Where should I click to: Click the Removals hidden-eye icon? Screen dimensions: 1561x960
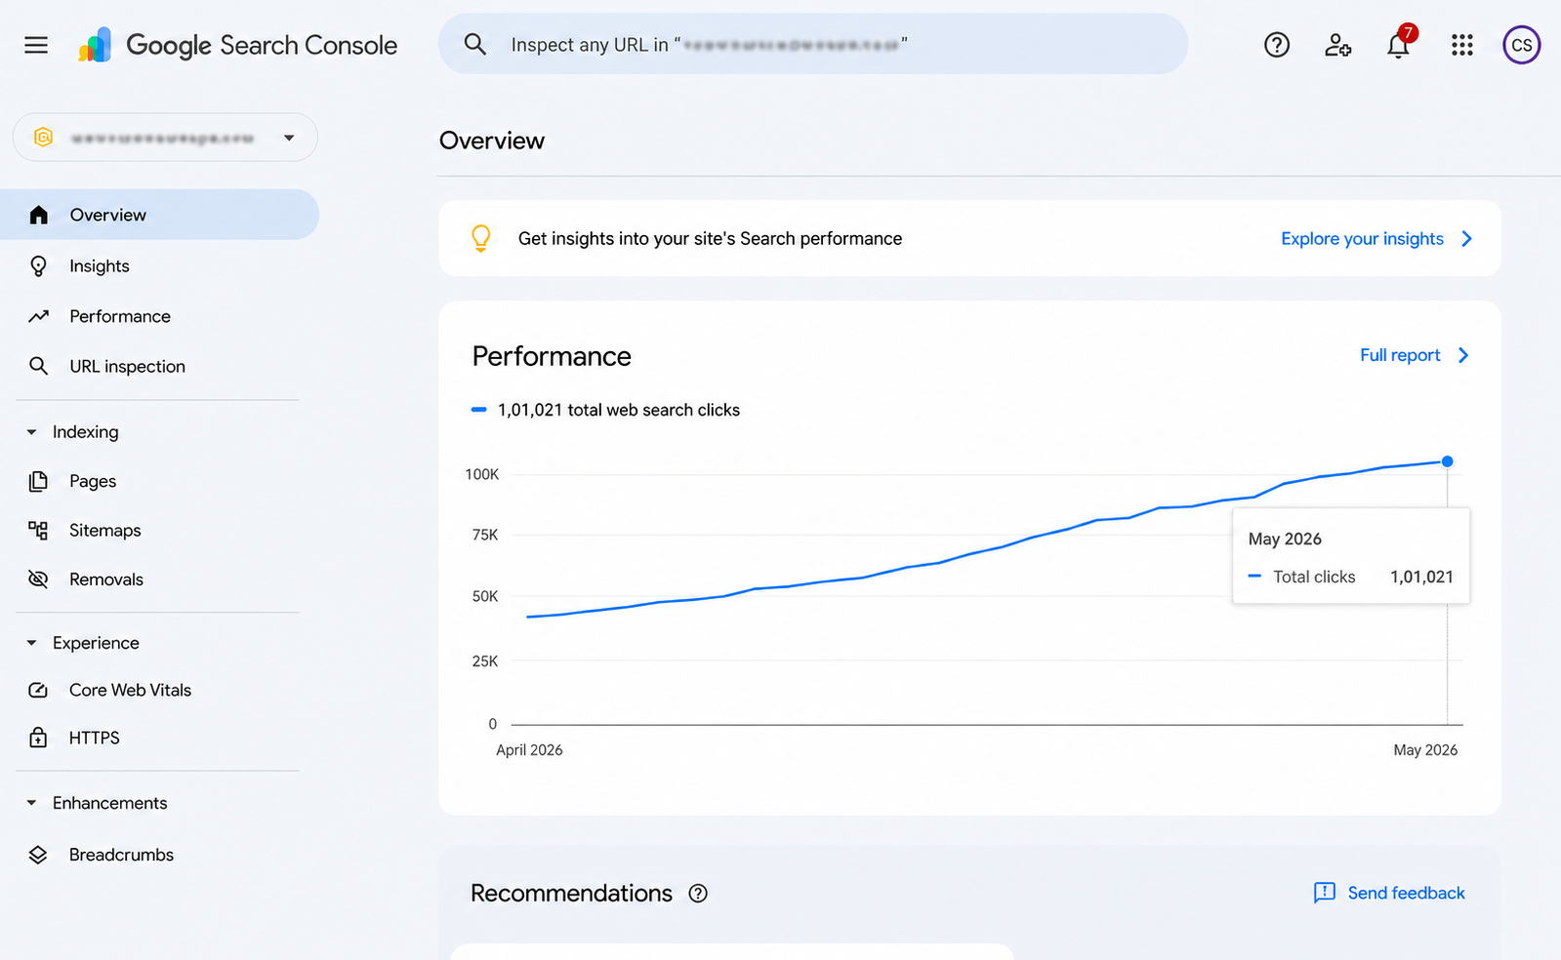pos(38,580)
